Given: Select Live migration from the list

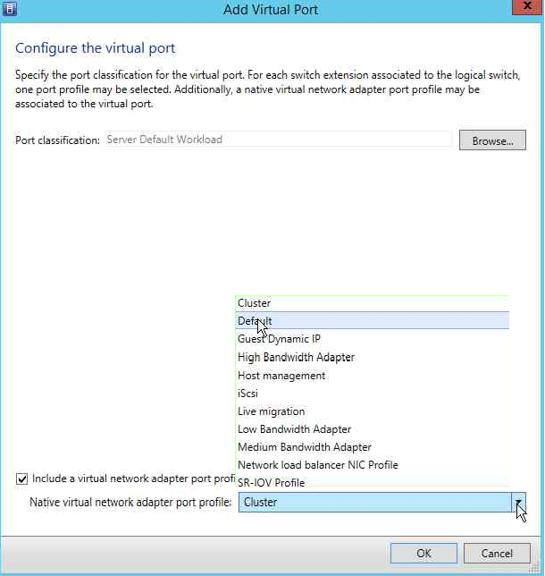Looking at the screenshot, I should [373, 411].
